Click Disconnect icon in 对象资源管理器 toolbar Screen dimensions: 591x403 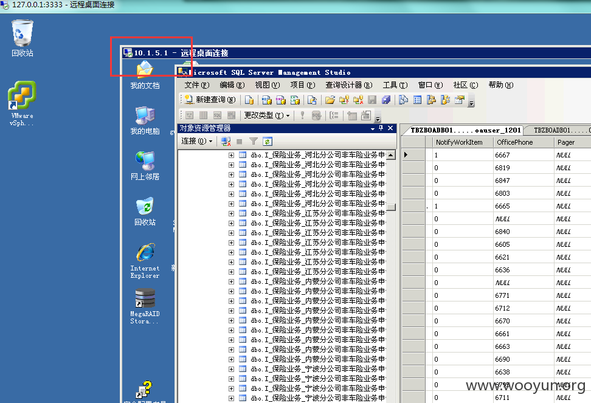coord(226,142)
